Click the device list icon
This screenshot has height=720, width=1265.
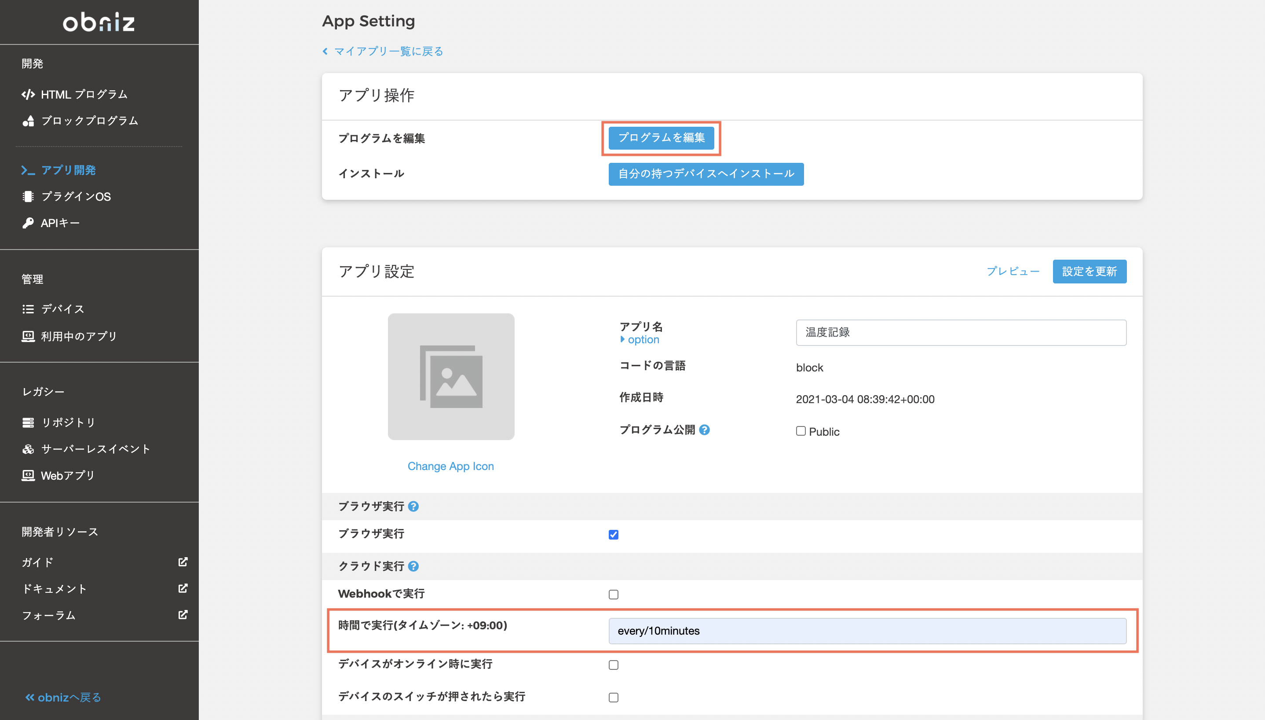(x=28, y=309)
